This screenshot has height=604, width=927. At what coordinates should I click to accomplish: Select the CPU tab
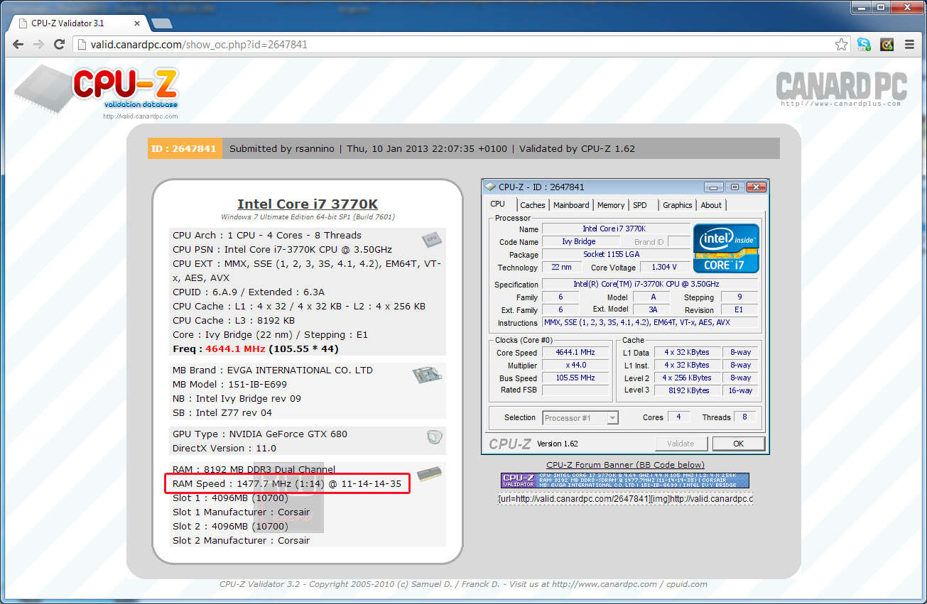point(498,204)
